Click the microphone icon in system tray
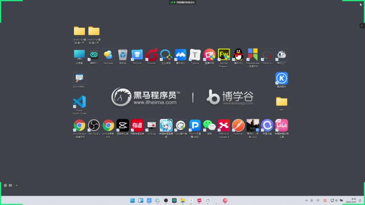 click(312, 200)
